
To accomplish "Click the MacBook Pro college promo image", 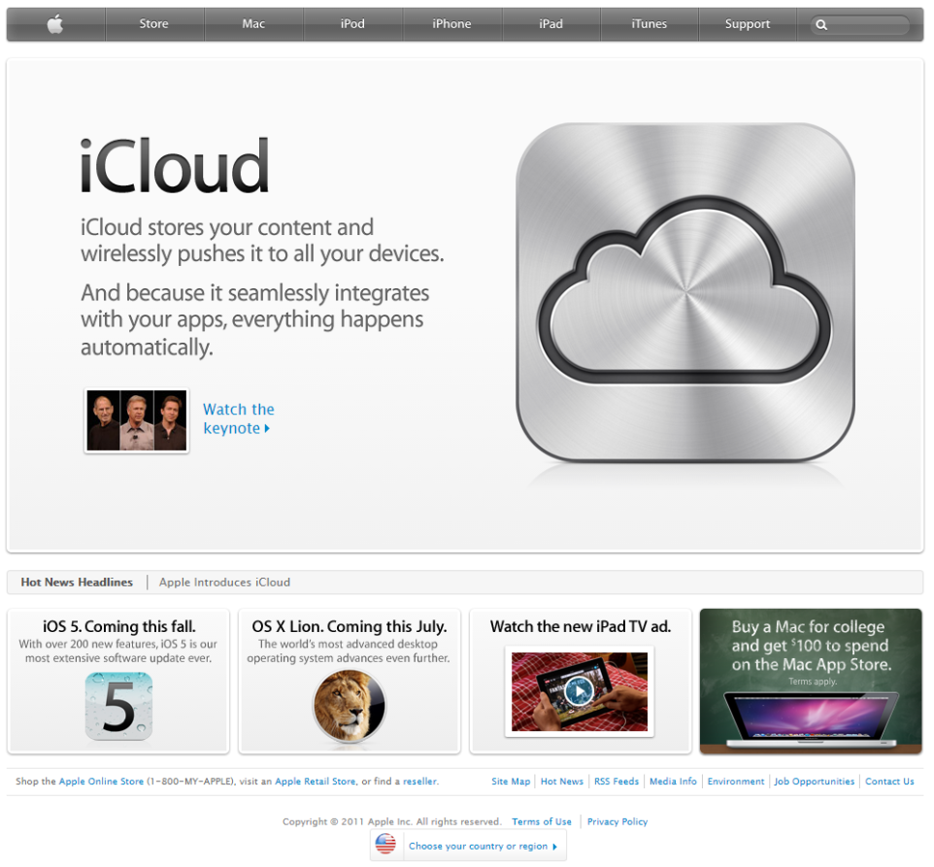I will point(811,718).
